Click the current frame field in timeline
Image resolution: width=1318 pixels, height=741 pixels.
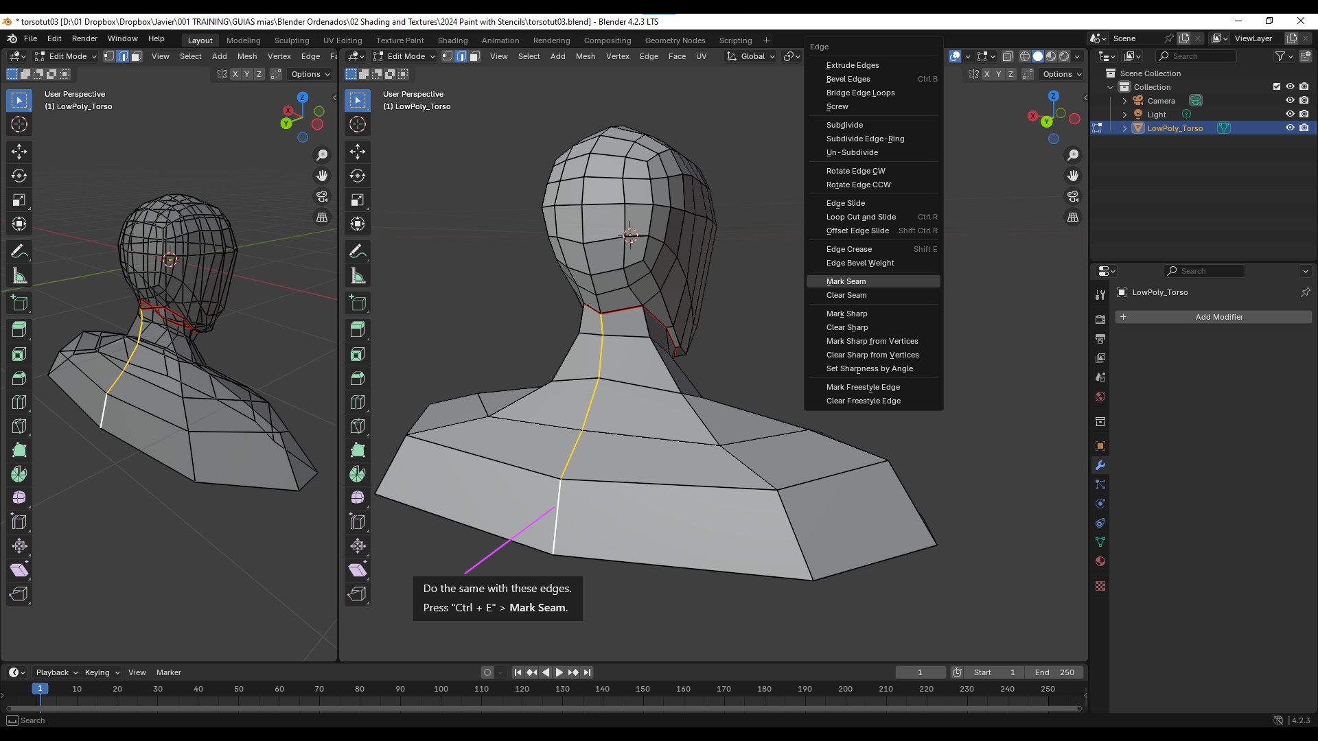pos(921,672)
